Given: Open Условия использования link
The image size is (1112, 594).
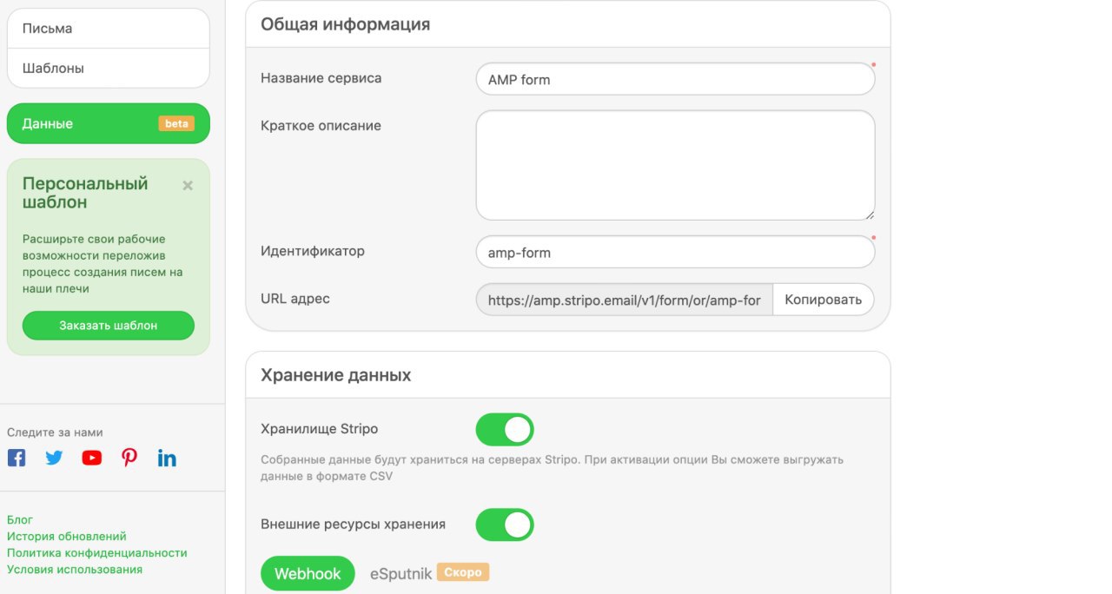Looking at the screenshot, I should (x=75, y=569).
